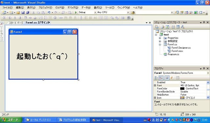Auto-hide the Solution Explorer with the pin icon
Image resolution: width=210 pixels, height=123 pixels.
[204, 22]
